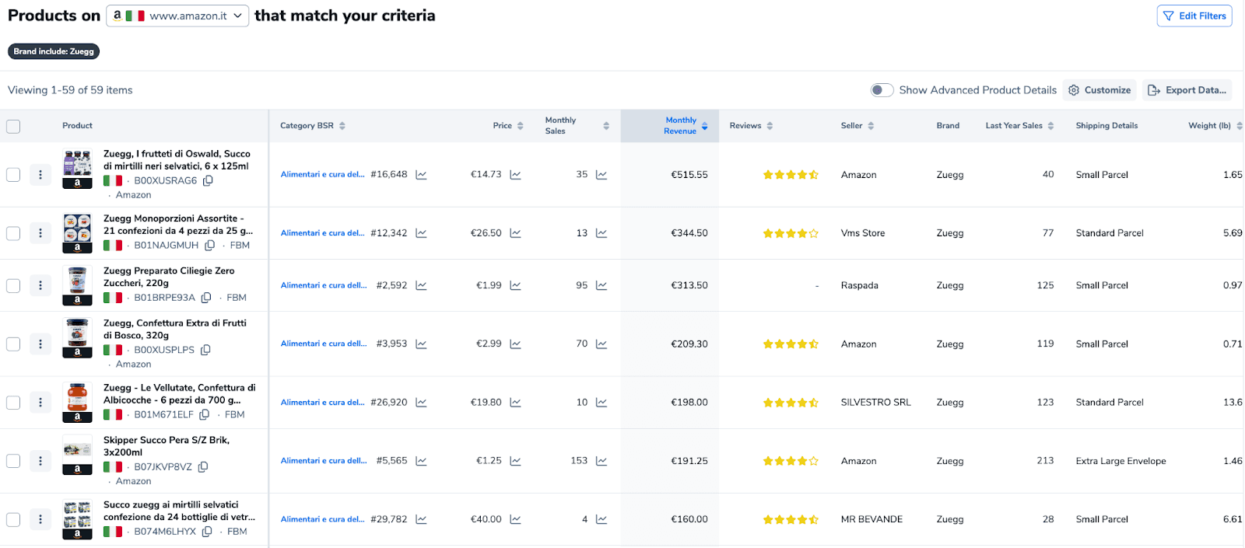Image resolution: width=1245 pixels, height=548 pixels.
Task: Select checkbox for Confettura Extra di Frutti di Bosco
Action: [13, 344]
